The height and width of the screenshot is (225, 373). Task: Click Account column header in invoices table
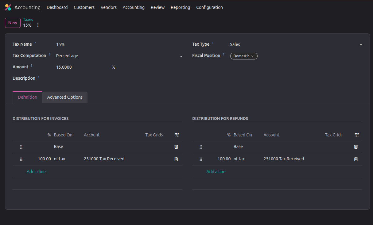tap(92, 135)
